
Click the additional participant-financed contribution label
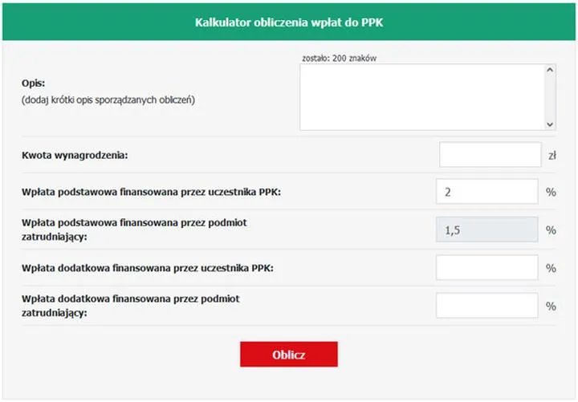(x=149, y=268)
